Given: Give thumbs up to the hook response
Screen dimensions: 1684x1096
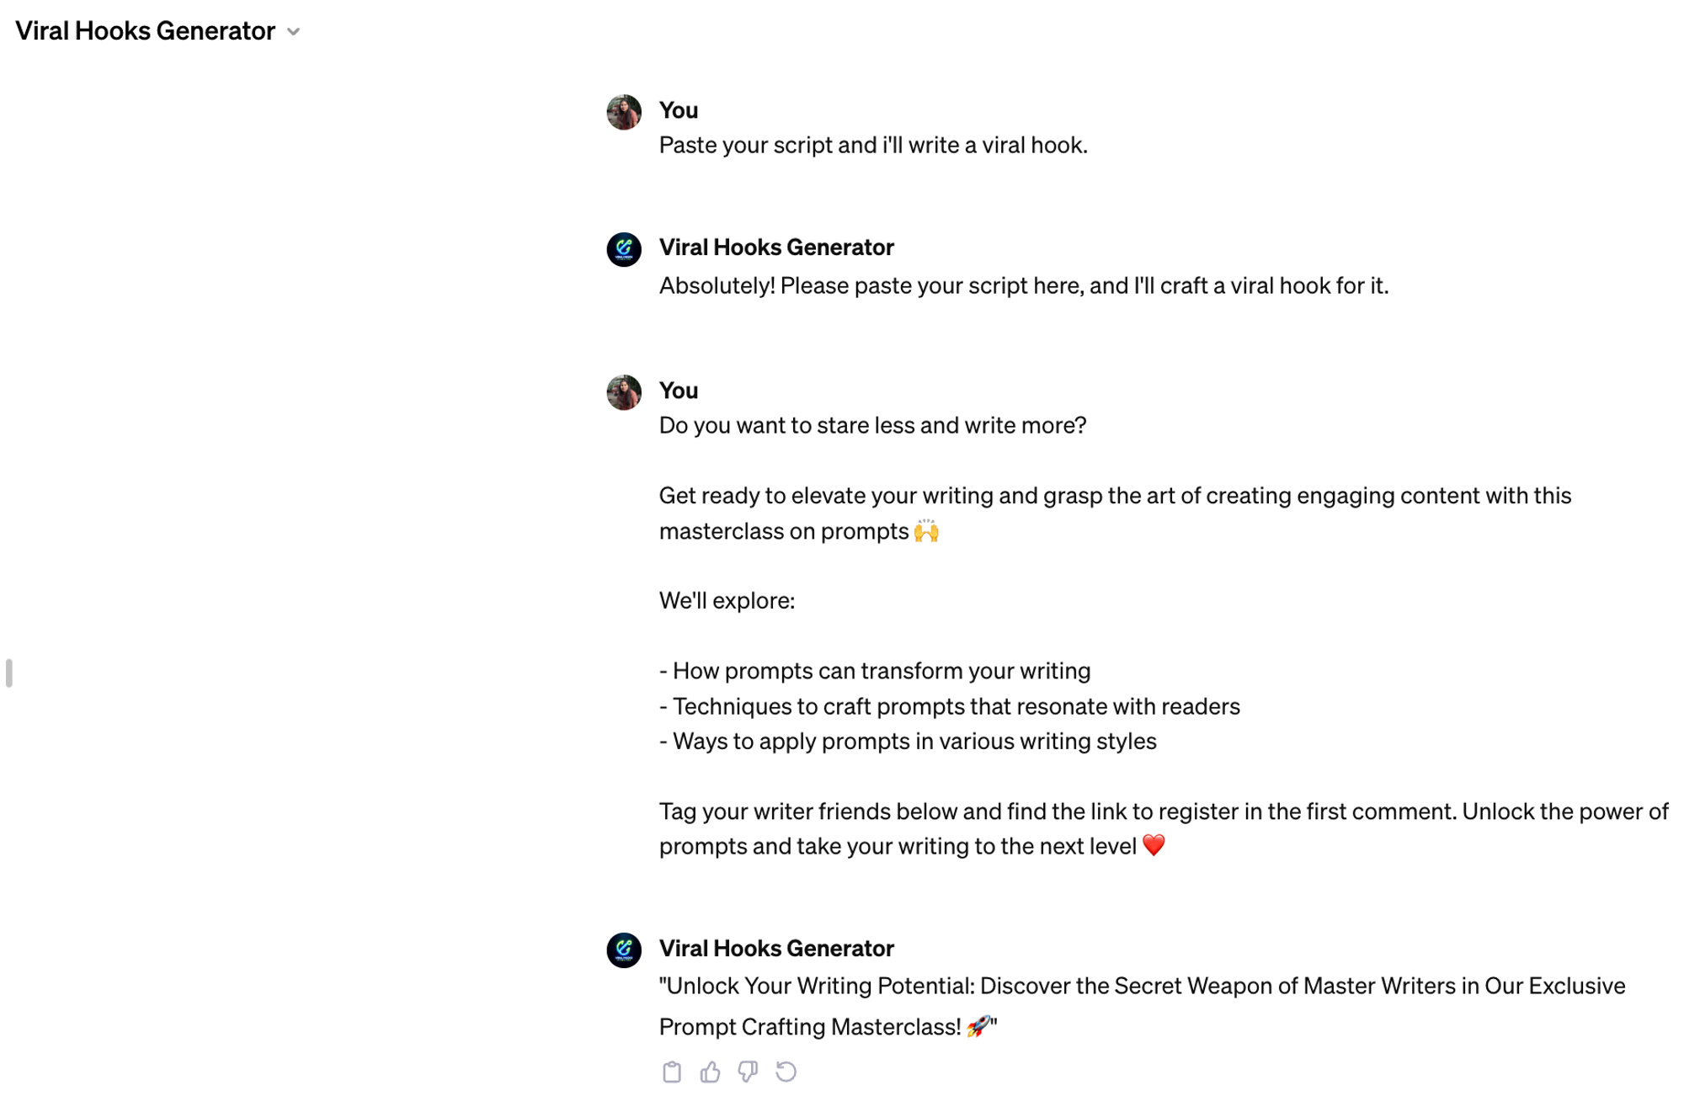Looking at the screenshot, I should click(710, 1072).
